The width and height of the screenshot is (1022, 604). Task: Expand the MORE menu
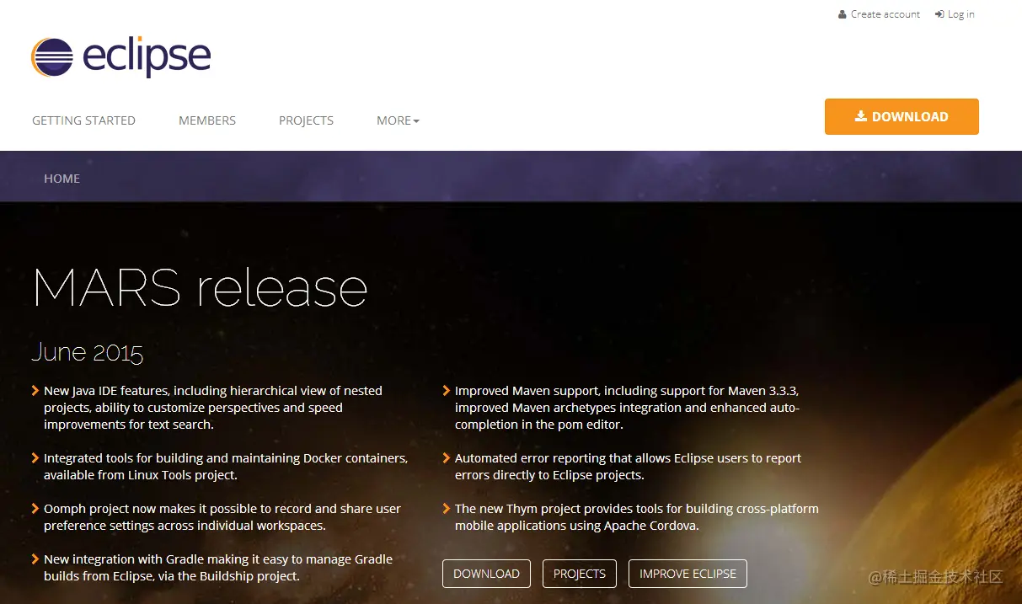pos(398,120)
